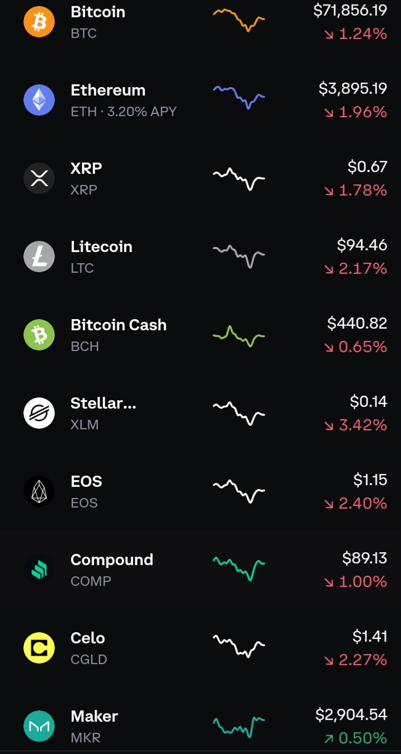
Task: Select the green Bitcoin Cash icon
Action: pos(39,335)
